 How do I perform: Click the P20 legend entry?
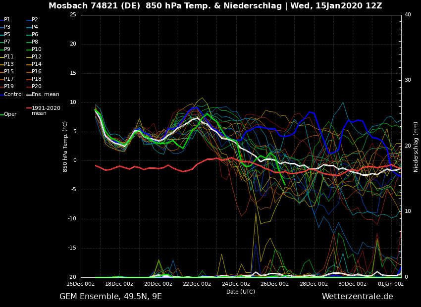click(36, 87)
